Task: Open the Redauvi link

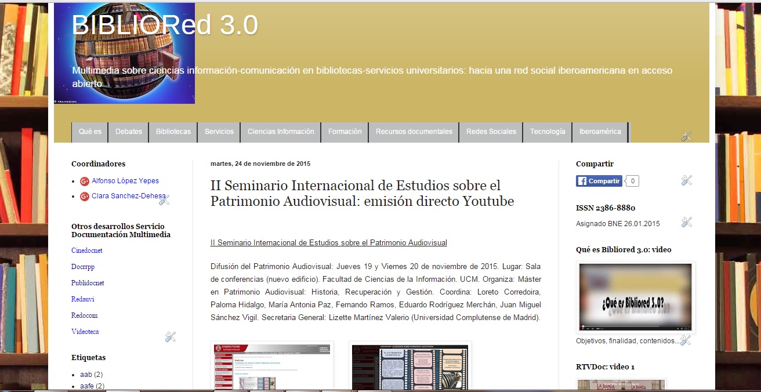Action: (x=83, y=299)
